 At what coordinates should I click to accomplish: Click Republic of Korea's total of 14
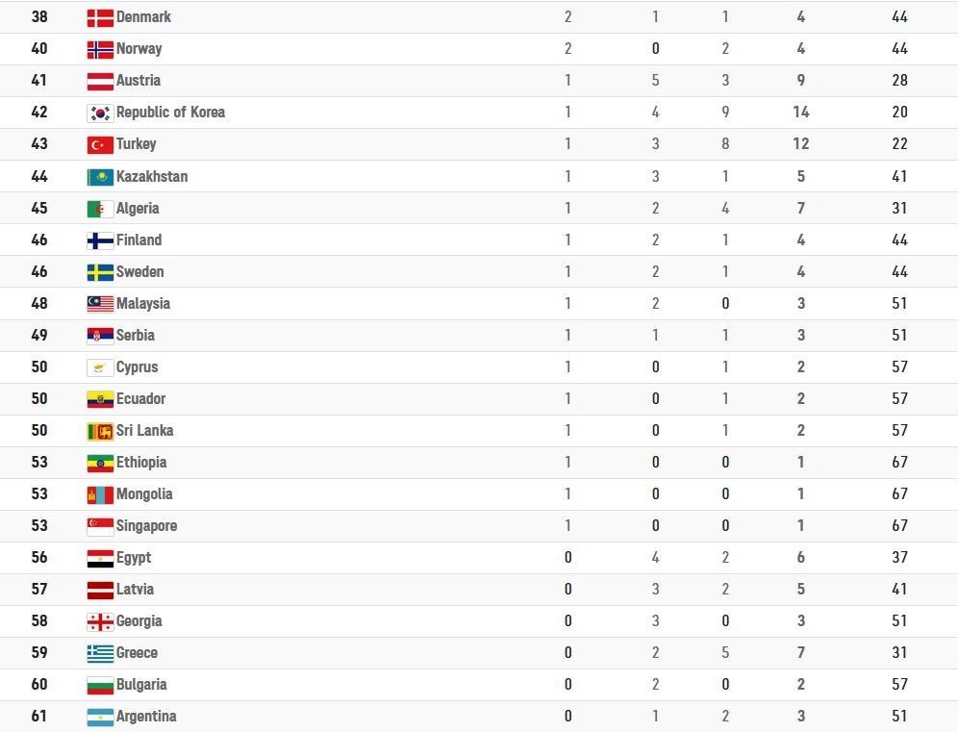800,113
